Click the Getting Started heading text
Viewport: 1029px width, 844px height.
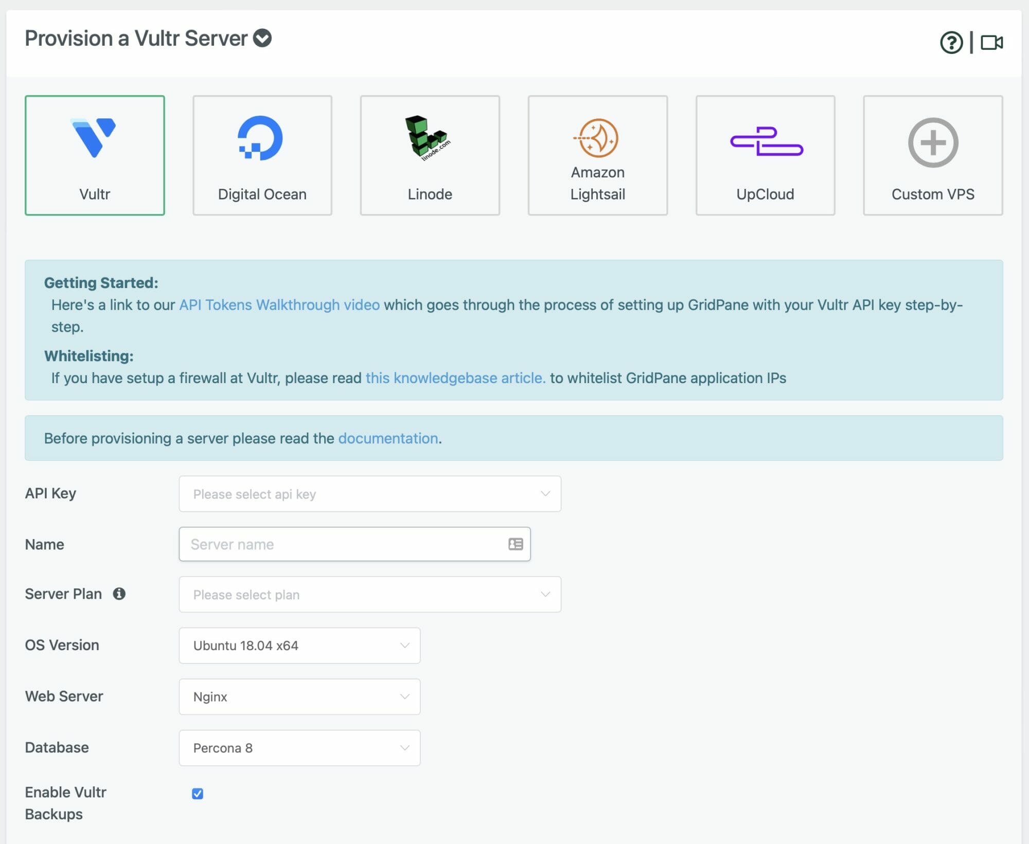coord(101,283)
